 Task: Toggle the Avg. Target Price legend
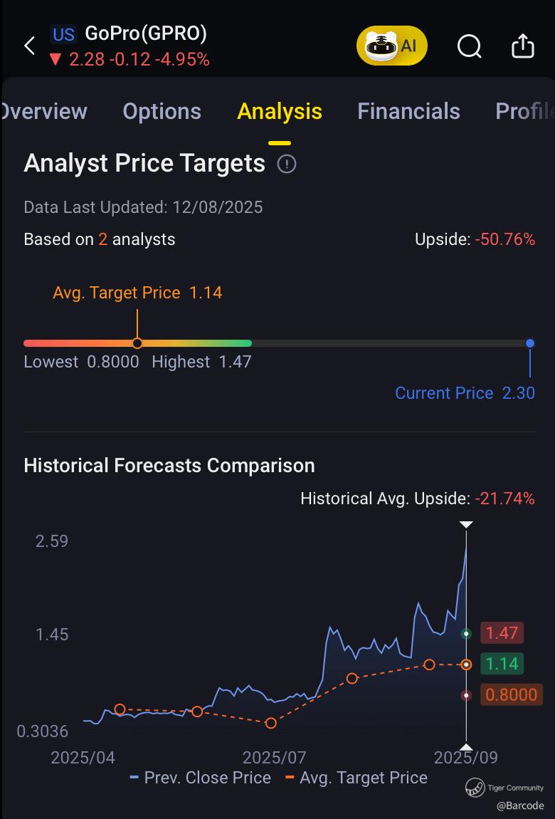(356, 778)
